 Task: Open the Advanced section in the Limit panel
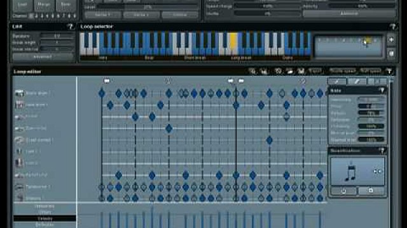(x=43, y=57)
